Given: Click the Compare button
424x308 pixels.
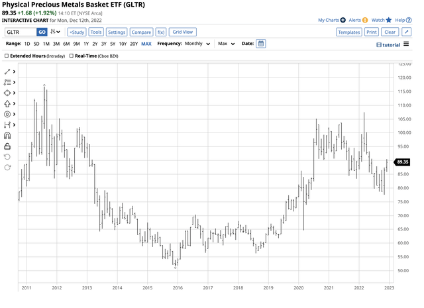Looking at the screenshot, I should click(141, 32).
